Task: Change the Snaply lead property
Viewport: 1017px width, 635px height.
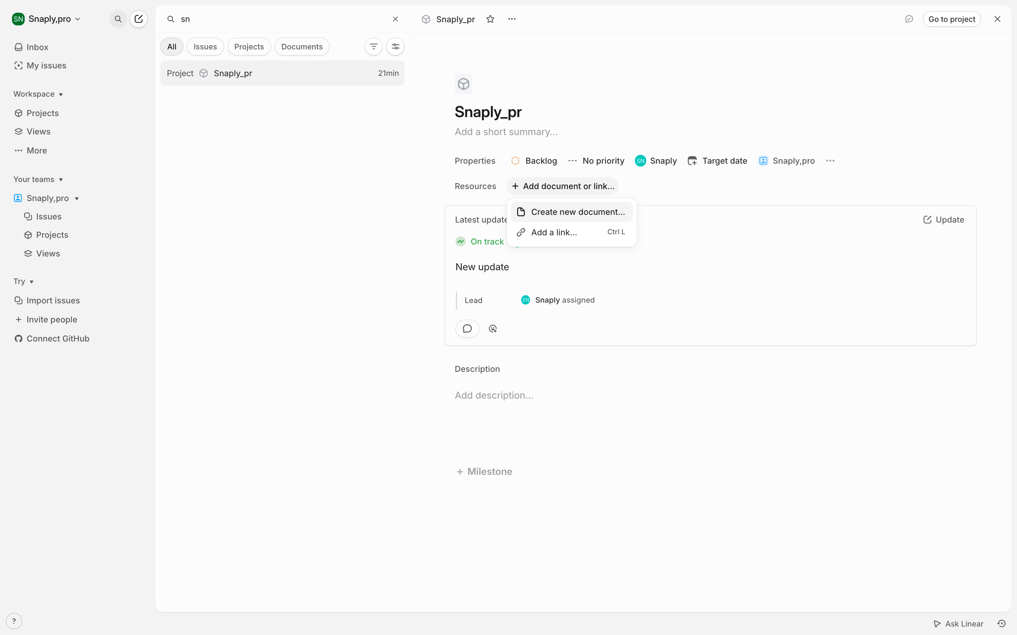Action: 656,161
